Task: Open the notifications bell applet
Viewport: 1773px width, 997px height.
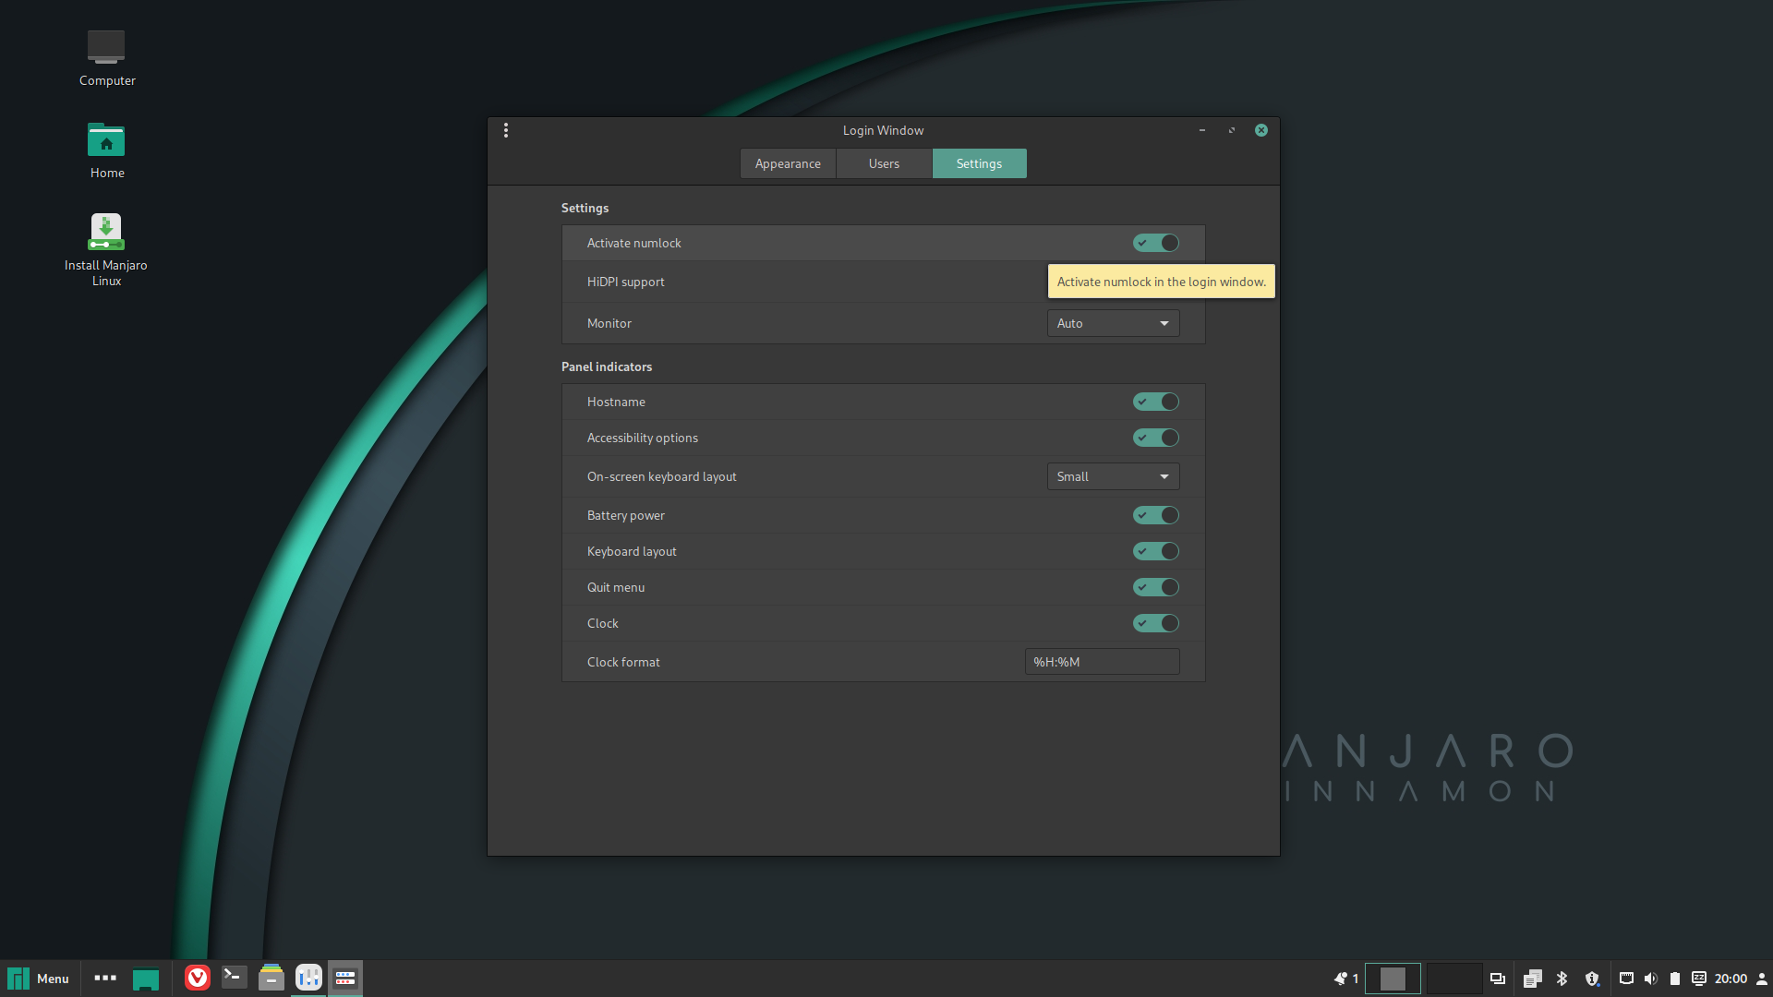Action: coord(1341,979)
